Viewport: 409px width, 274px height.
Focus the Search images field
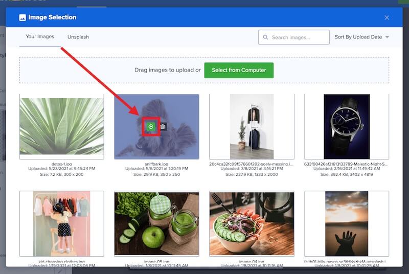pyautogui.click(x=293, y=37)
